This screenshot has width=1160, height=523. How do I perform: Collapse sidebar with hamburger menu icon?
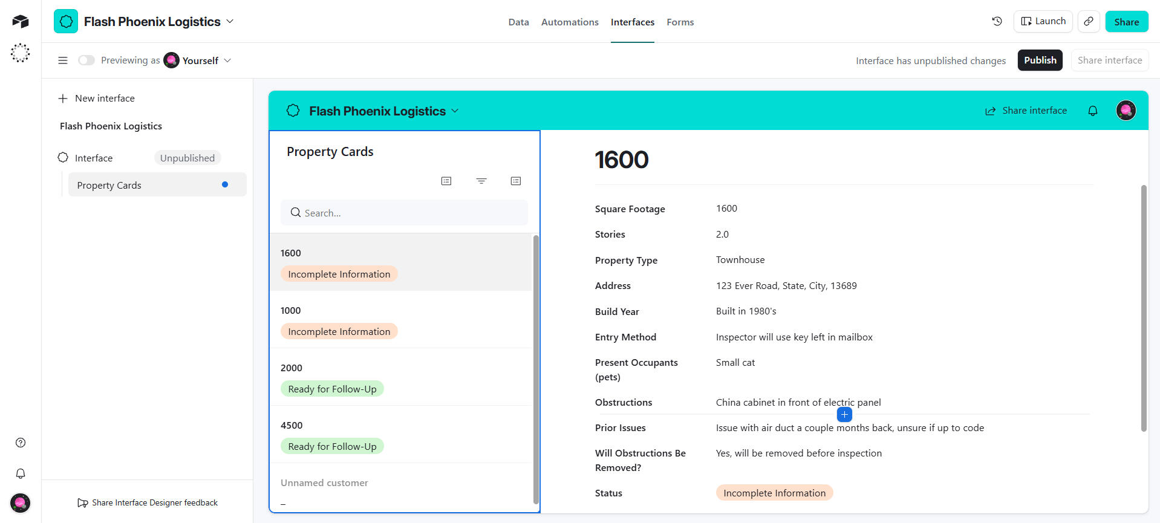(x=62, y=60)
